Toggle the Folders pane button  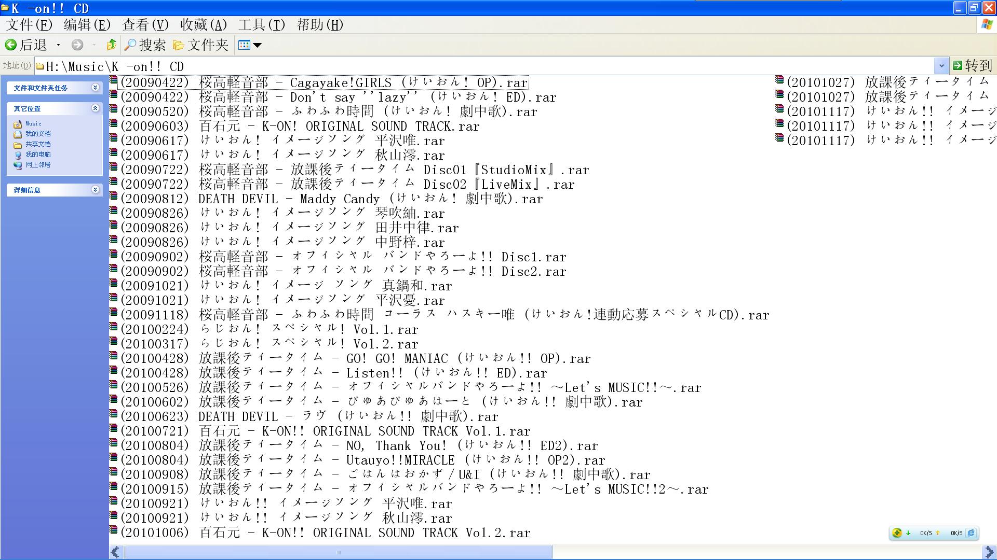[200, 45]
